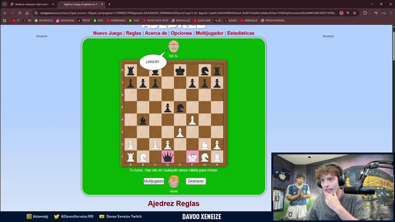Click the Deshacer undo button
The width and height of the screenshot is (395, 222).
[x=196, y=181]
